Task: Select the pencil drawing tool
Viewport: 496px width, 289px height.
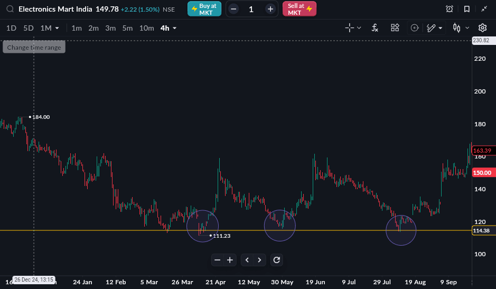Action: (431, 28)
